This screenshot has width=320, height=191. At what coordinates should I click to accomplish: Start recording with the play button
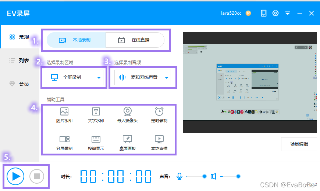pos(15,176)
